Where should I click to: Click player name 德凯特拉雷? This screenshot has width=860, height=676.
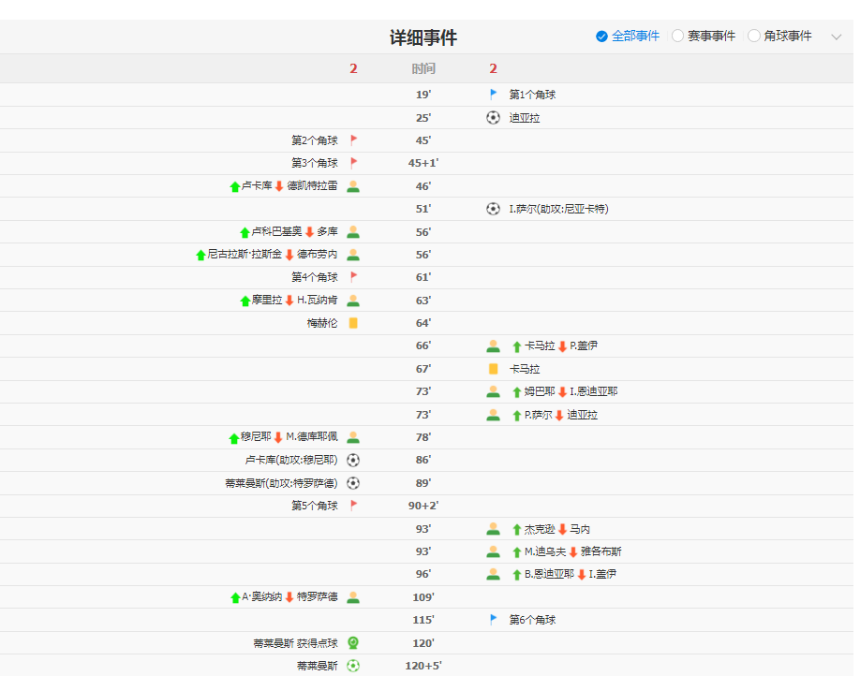(x=312, y=186)
